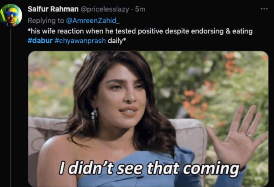Open Saifur Rahman's profile avatar

(x=11, y=15)
